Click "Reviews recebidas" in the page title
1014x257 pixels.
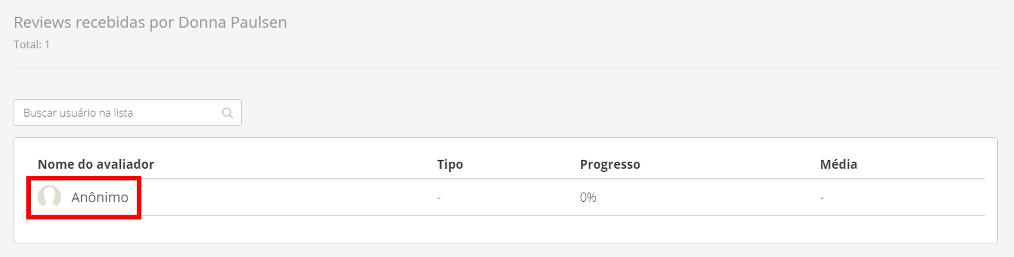pos(79,22)
